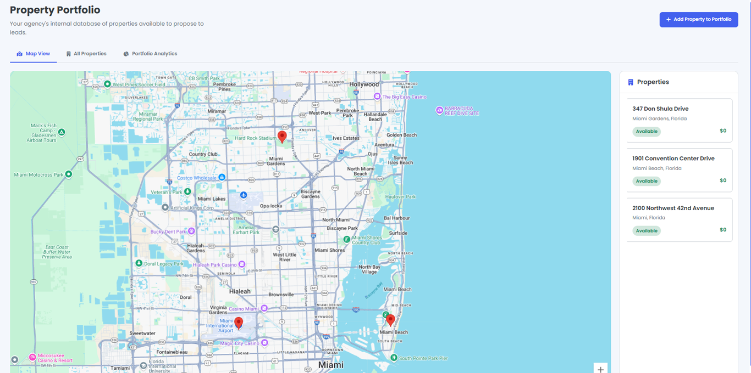The height and width of the screenshot is (373, 751).
Task: Click Available badge on 1901 Convention Center Drive
Action: tap(647, 181)
